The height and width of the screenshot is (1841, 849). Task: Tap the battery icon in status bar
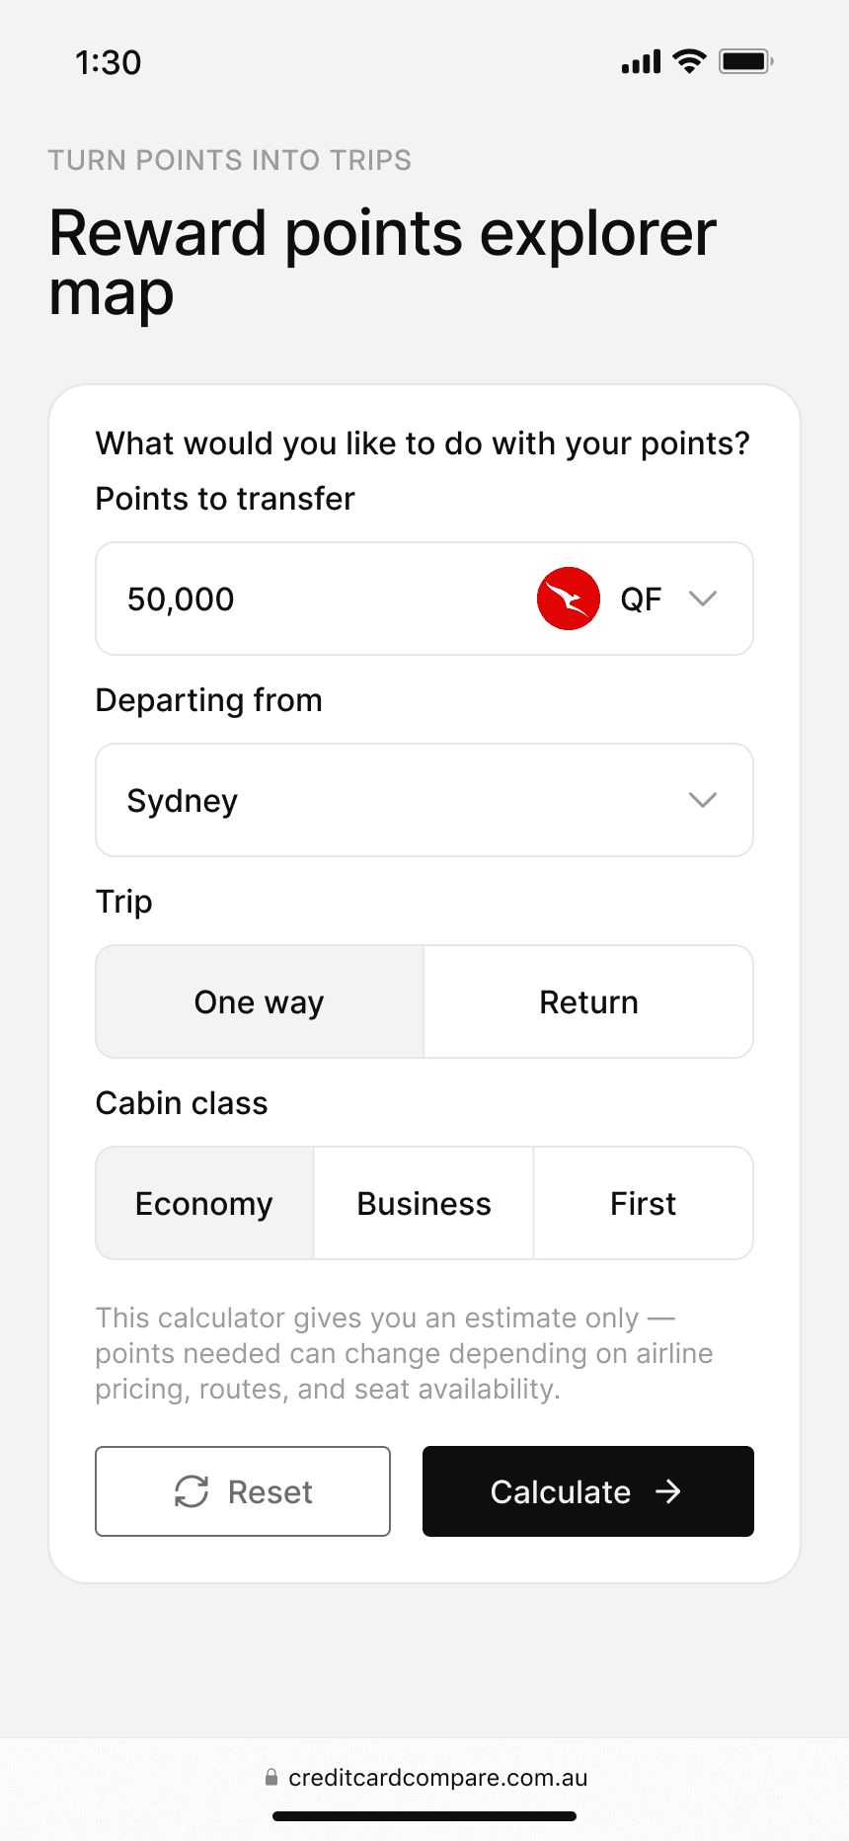pyautogui.click(x=745, y=61)
